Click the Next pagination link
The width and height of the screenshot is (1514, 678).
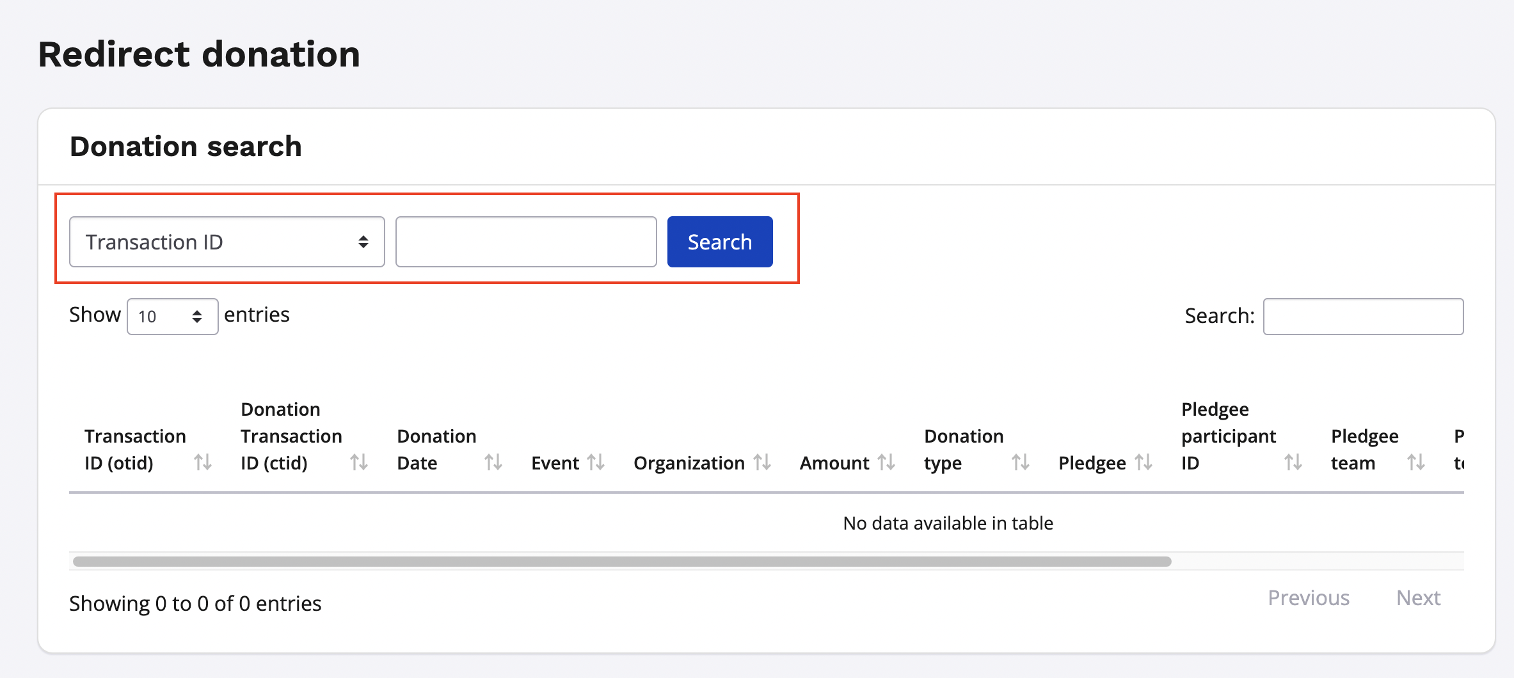click(x=1418, y=598)
